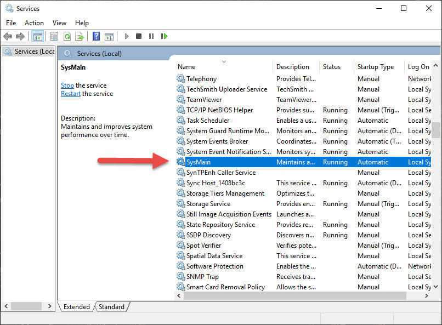This screenshot has width=442, height=325.
Task: Sort list by the Status column
Action: (x=331, y=67)
